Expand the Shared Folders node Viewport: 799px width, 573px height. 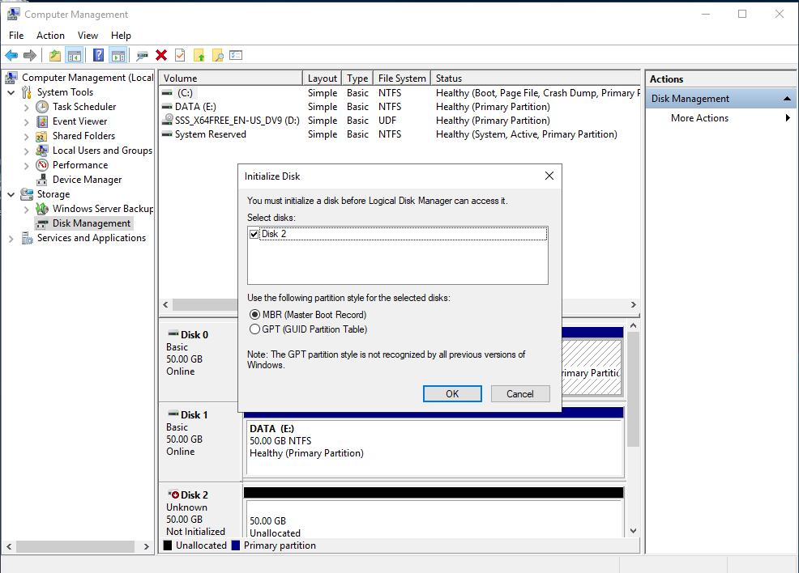[27, 137]
